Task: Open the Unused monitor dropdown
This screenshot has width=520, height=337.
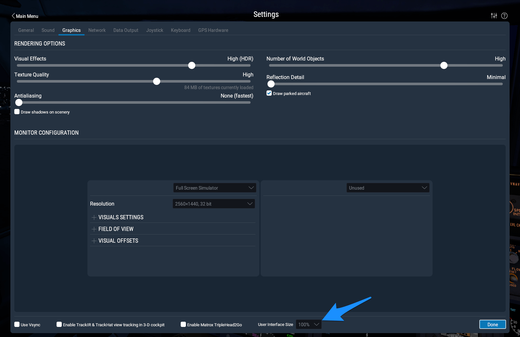Action: [x=387, y=188]
